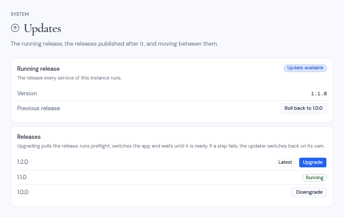Click the Updates page title
Image resolution: width=344 pixels, height=217 pixels.
pos(42,29)
